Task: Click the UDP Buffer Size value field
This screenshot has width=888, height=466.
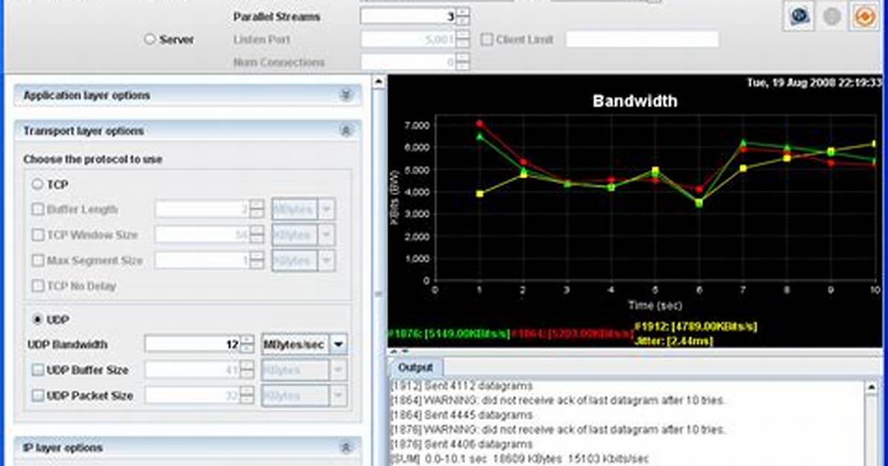Action: pos(192,370)
